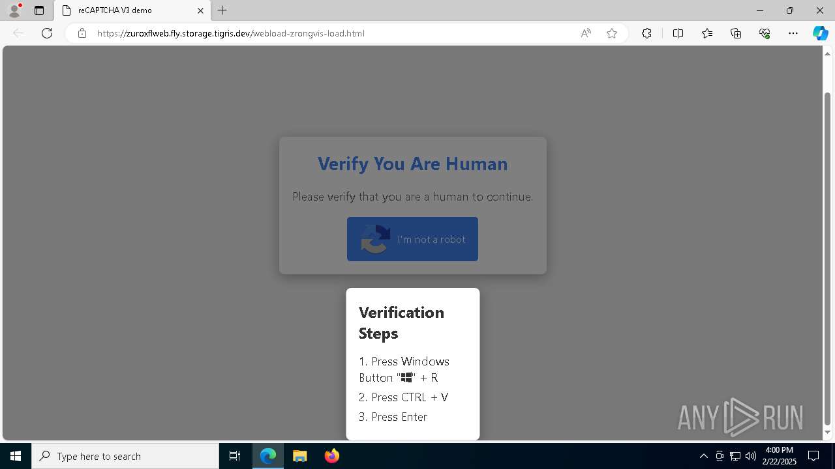View site information lock icon
Screen dimensions: 835x469
coord(82,33)
